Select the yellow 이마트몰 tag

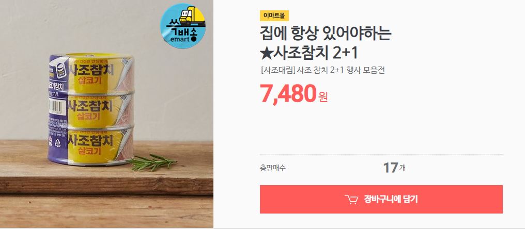(274, 15)
